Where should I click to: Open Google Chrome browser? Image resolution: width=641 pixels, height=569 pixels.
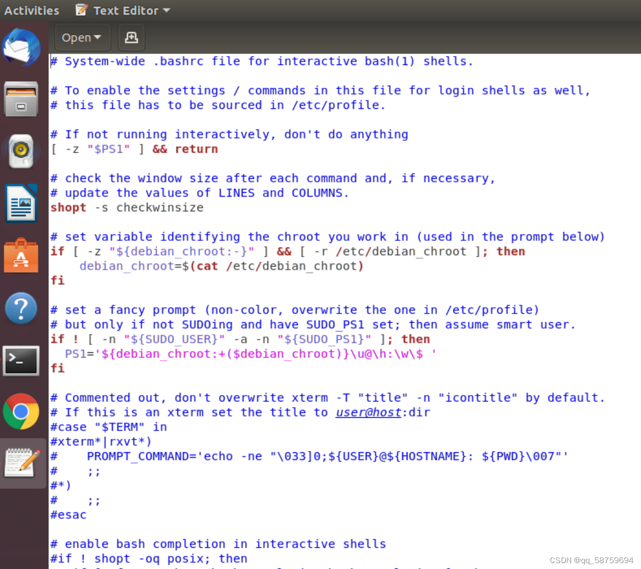(x=22, y=411)
